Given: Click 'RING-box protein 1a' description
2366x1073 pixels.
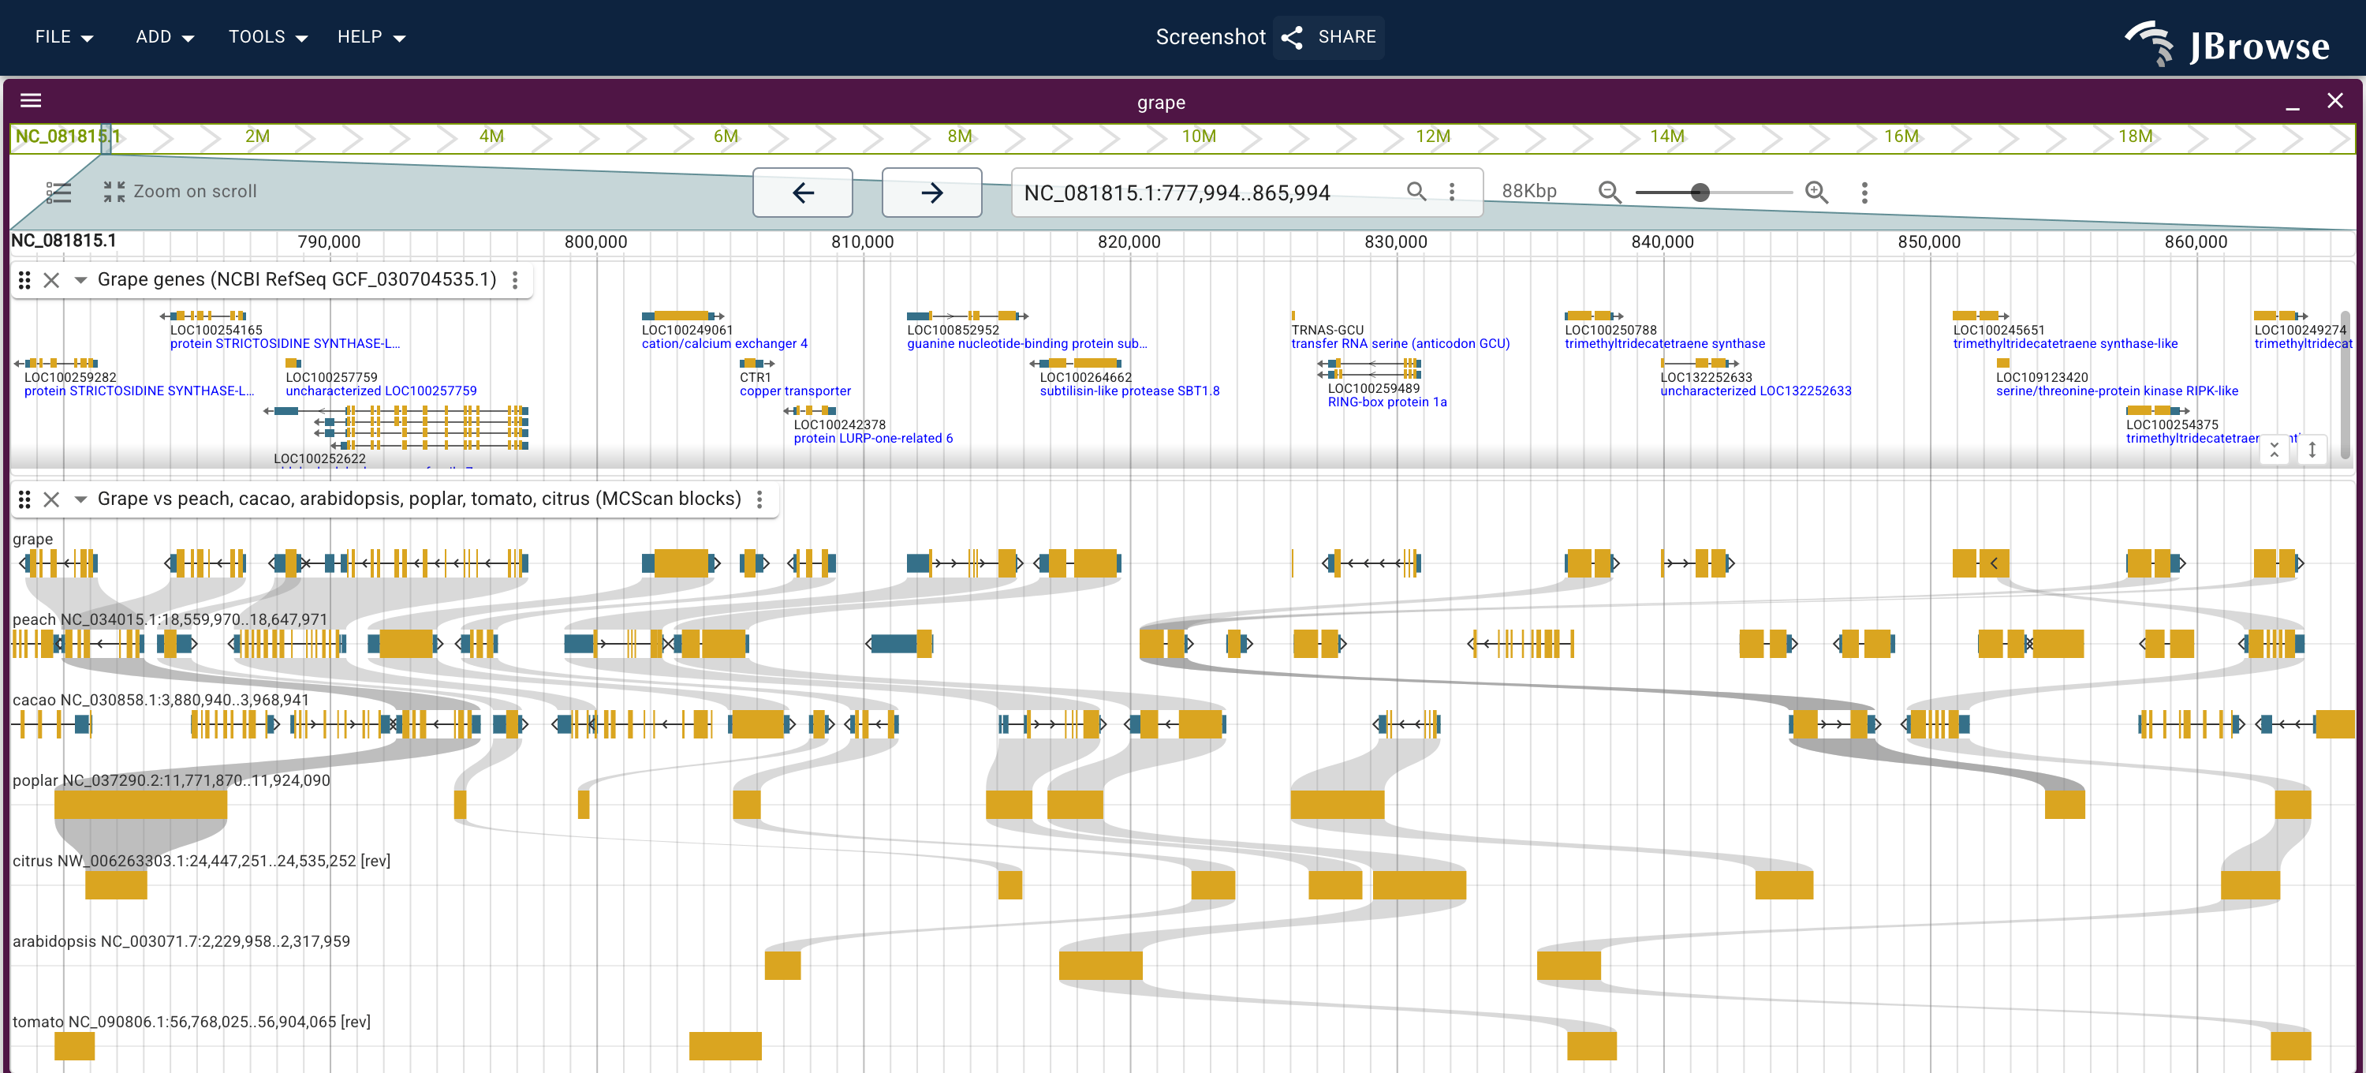Looking at the screenshot, I should click(1387, 402).
